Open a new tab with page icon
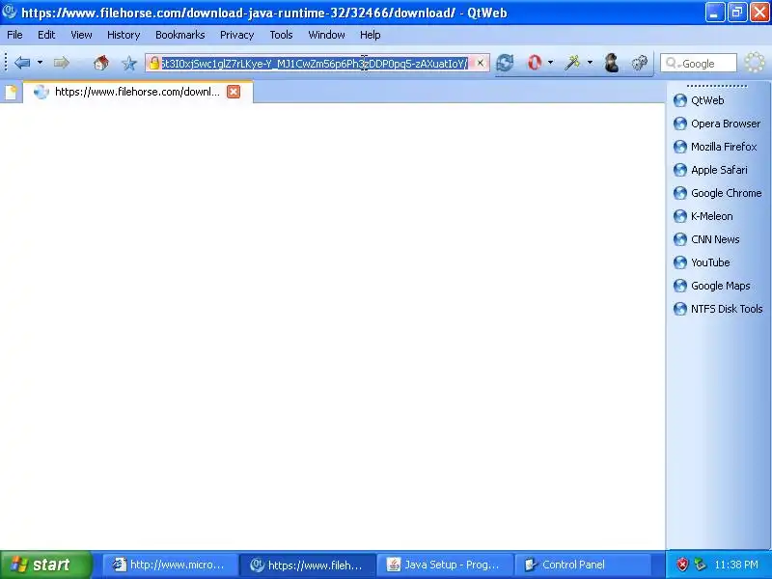Viewport: 772px width, 579px height. coord(11,92)
